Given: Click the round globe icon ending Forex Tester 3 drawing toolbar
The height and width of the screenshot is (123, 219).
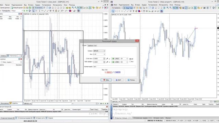Looking at the screenshot, I should (79, 11).
